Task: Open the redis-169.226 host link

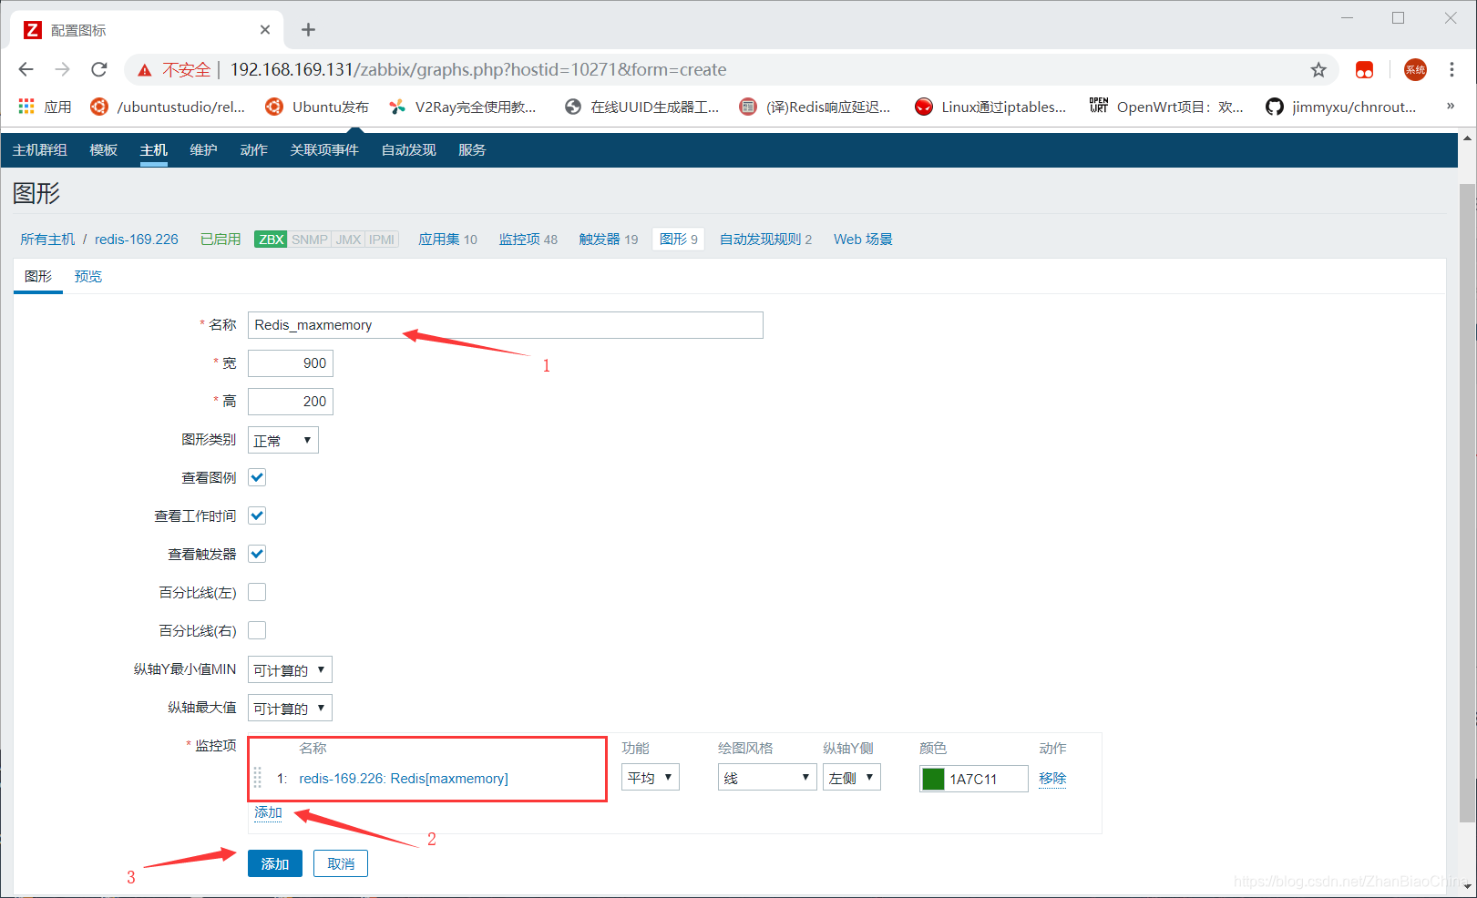Action: [137, 240]
